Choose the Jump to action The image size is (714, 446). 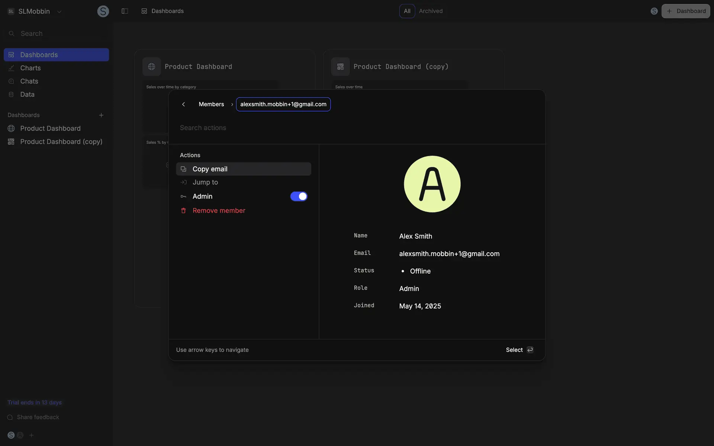pyautogui.click(x=205, y=182)
